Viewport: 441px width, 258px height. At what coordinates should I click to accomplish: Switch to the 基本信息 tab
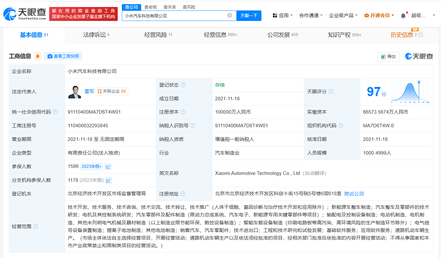pyautogui.click(x=34, y=35)
